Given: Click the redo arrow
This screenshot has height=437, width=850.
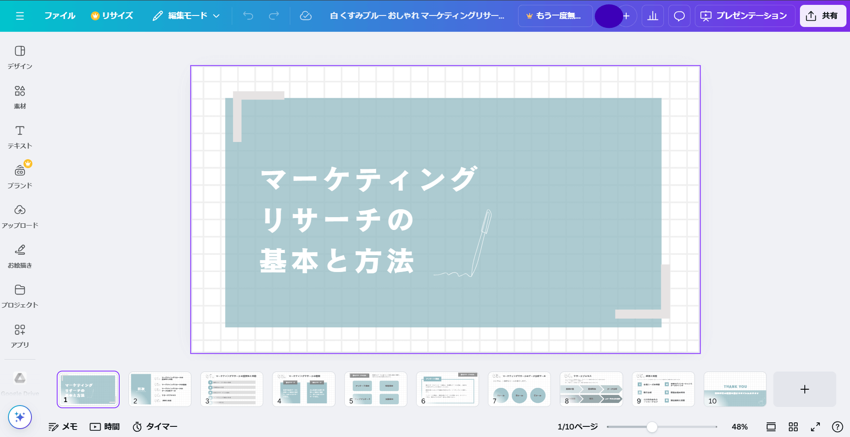Looking at the screenshot, I should pos(274,16).
